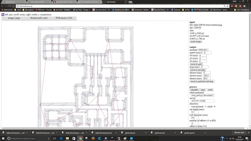Click the send button under process

click(x=210, y=90)
